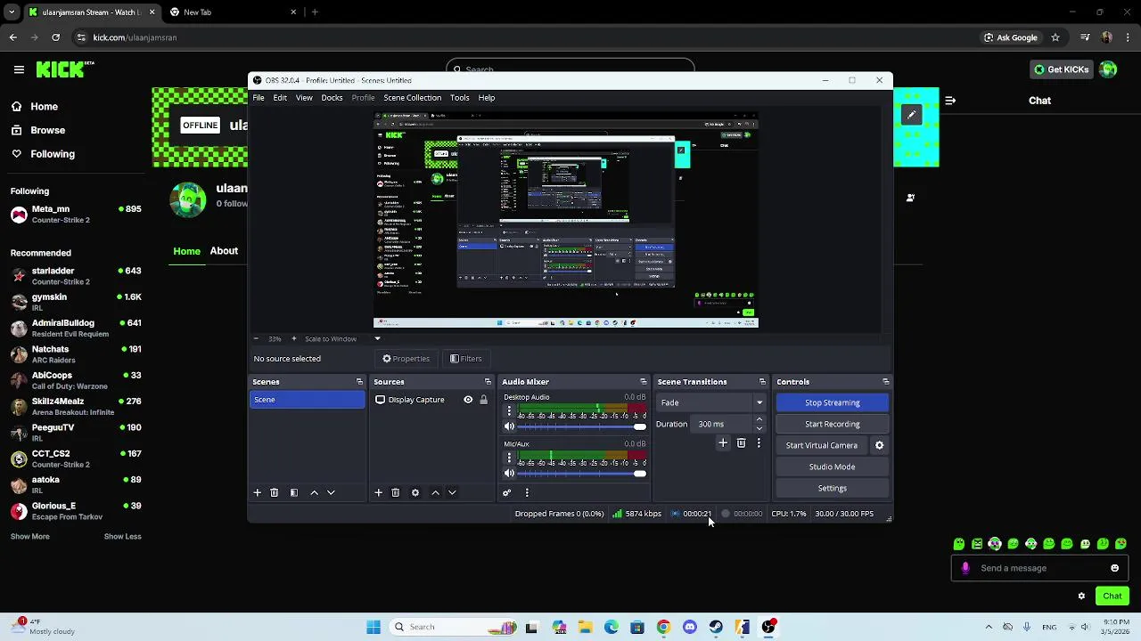The width and height of the screenshot is (1141, 641).
Task: Open OBS Edit menu
Action: pyautogui.click(x=280, y=97)
